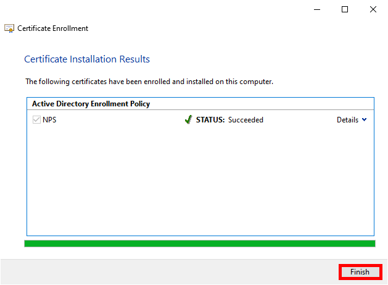Image resolution: width=388 pixels, height=285 pixels.
Task: Click the green success checkmark icon
Action: click(x=188, y=120)
